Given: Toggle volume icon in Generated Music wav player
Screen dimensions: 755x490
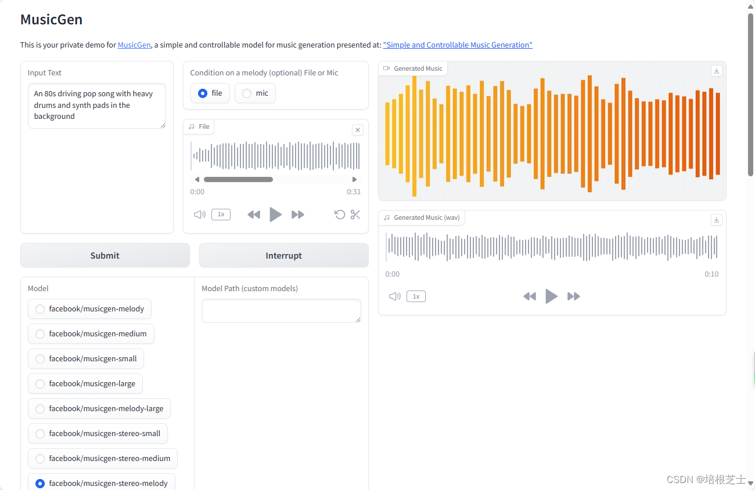Looking at the screenshot, I should pos(395,296).
